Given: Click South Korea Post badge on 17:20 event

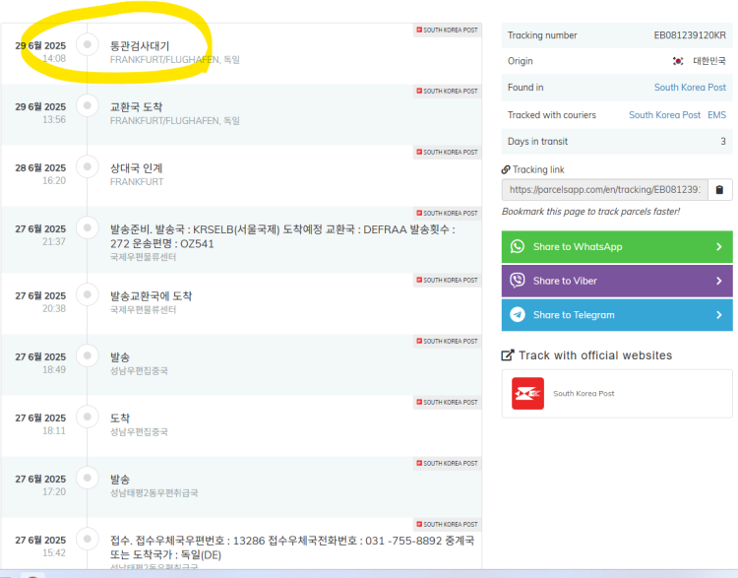Looking at the screenshot, I should 447,464.
